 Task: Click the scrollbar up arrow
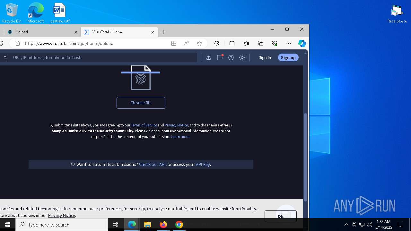[305, 53]
